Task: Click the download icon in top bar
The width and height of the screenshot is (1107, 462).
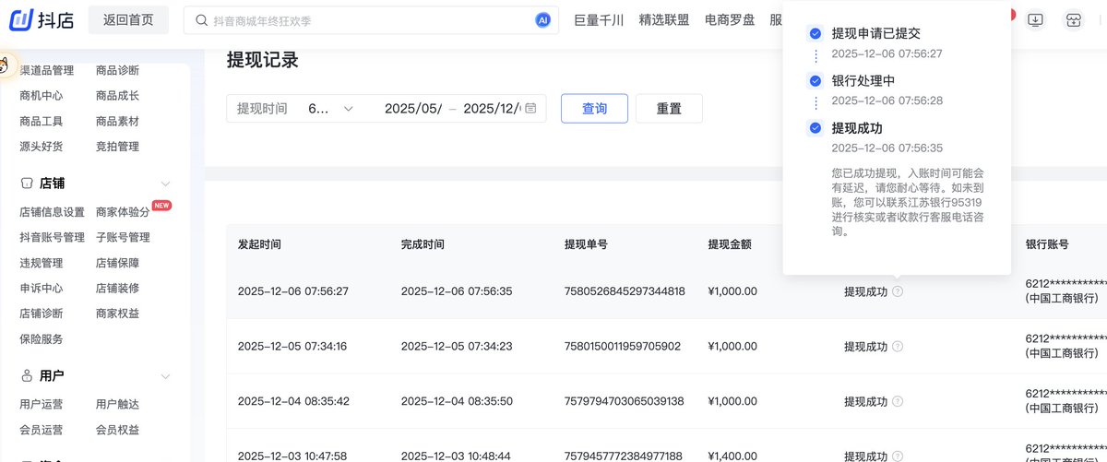Action: pyautogui.click(x=1035, y=20)
